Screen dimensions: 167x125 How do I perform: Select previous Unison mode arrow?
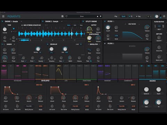click(x=4, y=44)
